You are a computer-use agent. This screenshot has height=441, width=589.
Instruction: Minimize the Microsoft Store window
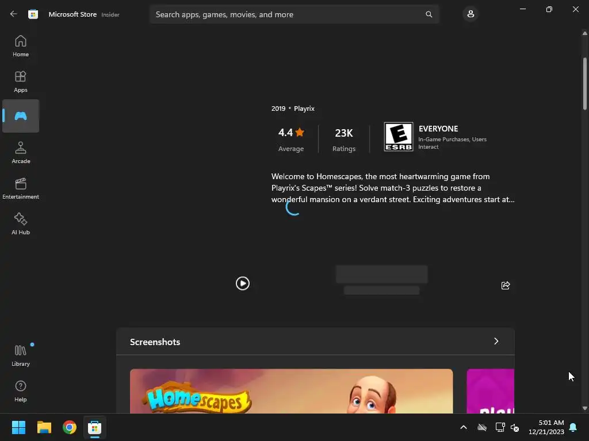[522, 9]
